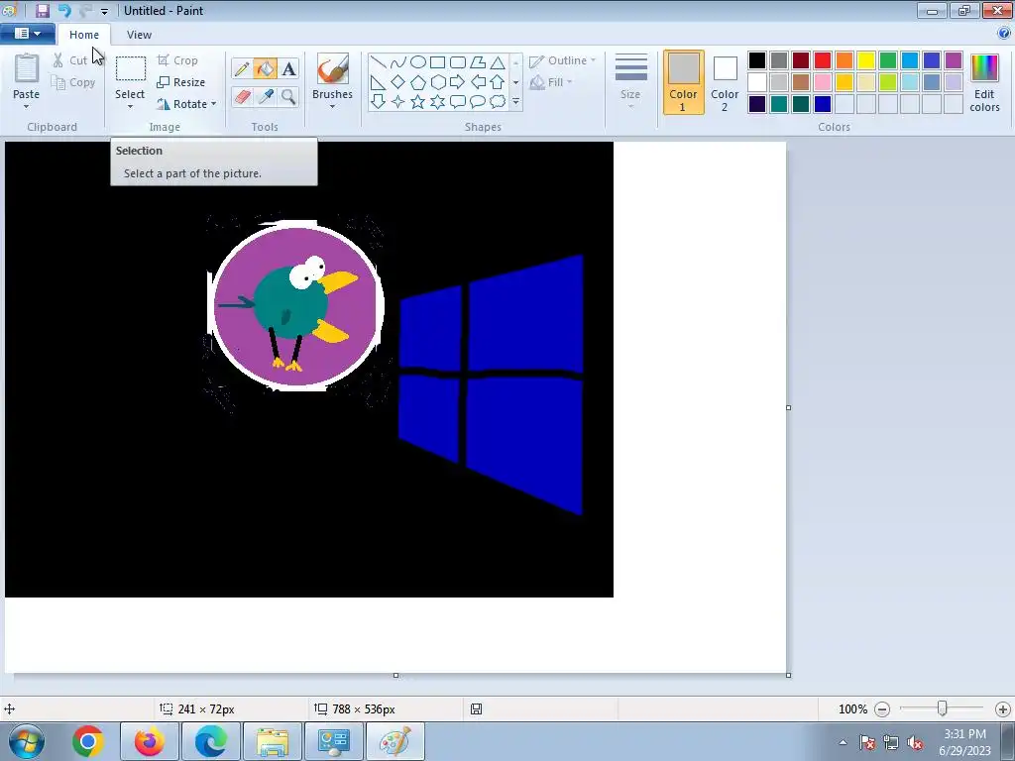This screenshot has width=1015, height=761.
Task: Choose the Triangle shape
Action: 498,62
